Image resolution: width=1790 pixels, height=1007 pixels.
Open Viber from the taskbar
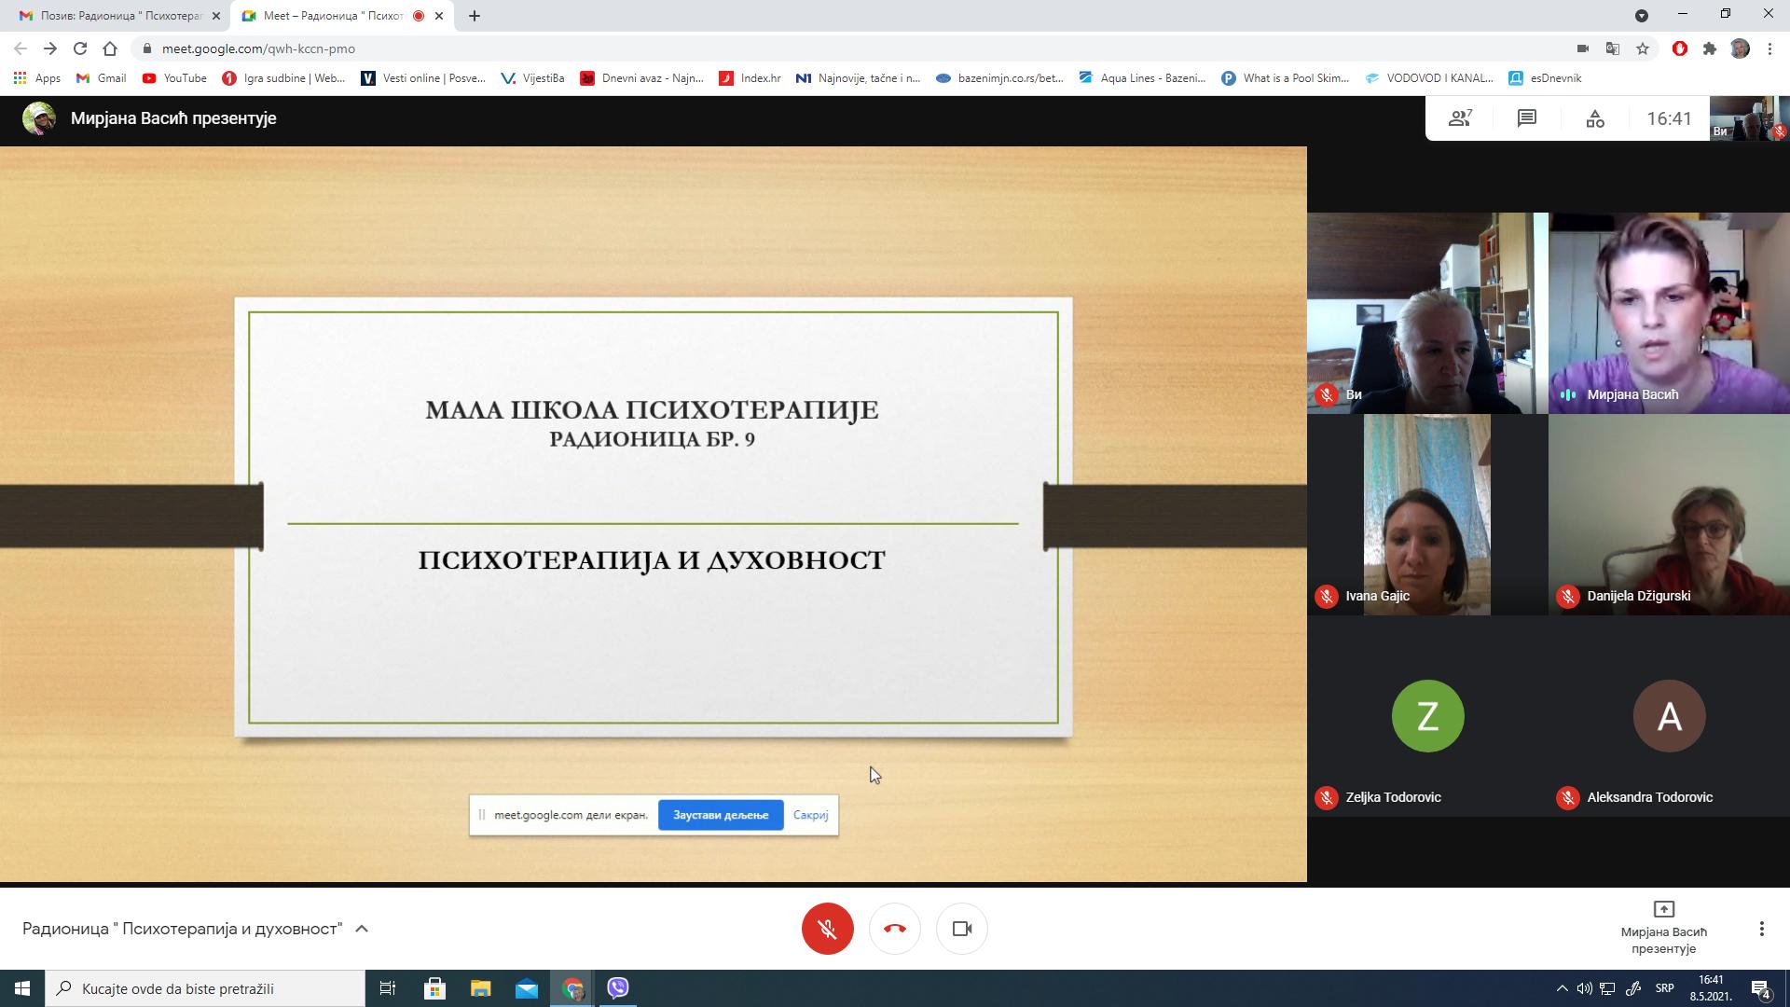coord(618,988)
